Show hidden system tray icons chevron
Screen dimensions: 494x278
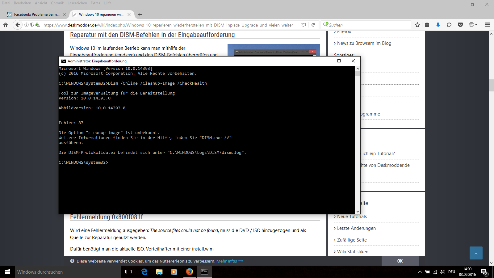pyautogui.click(x=420, y=272)
